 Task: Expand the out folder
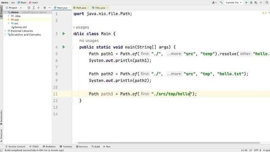[x=8, y=20]
